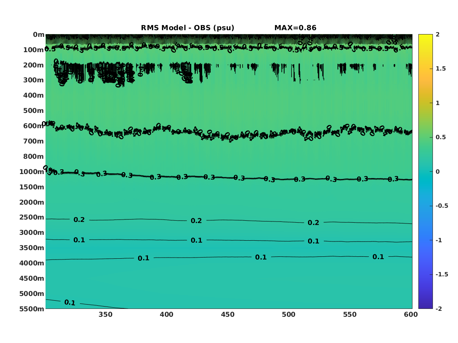Image resolution: width=458 pixels, height=343 pixels.
Task: Click the '450' x-axis tick label
Action: (x=228, y=315)
